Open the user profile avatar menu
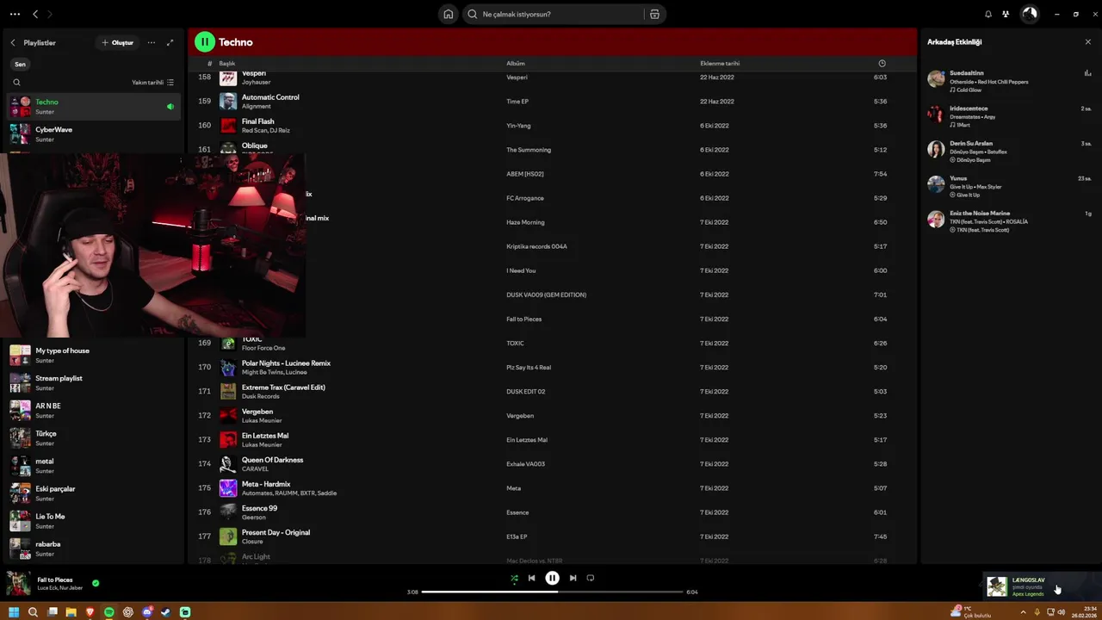This screenshot has width=1102, height=620. point(1030,14)
